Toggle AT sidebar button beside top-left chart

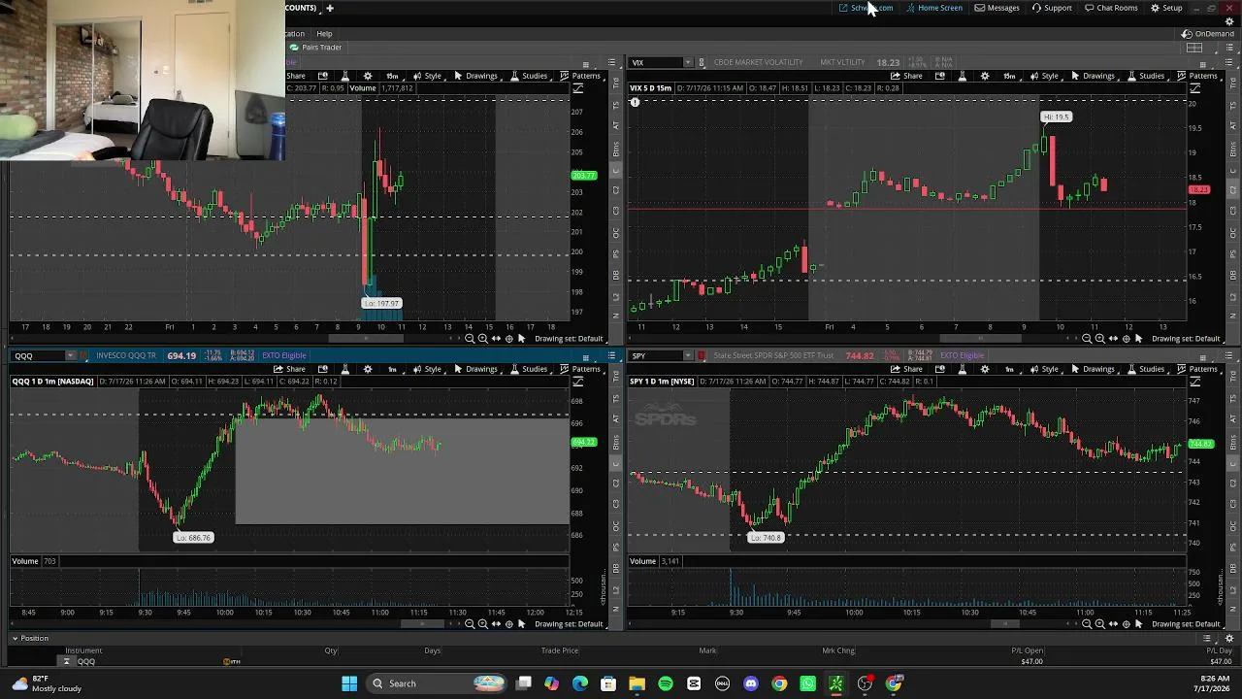pos(615,125)
